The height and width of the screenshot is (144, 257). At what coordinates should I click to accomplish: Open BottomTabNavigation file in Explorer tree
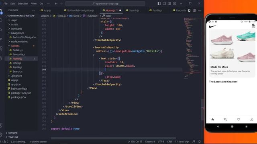(21, 37)
